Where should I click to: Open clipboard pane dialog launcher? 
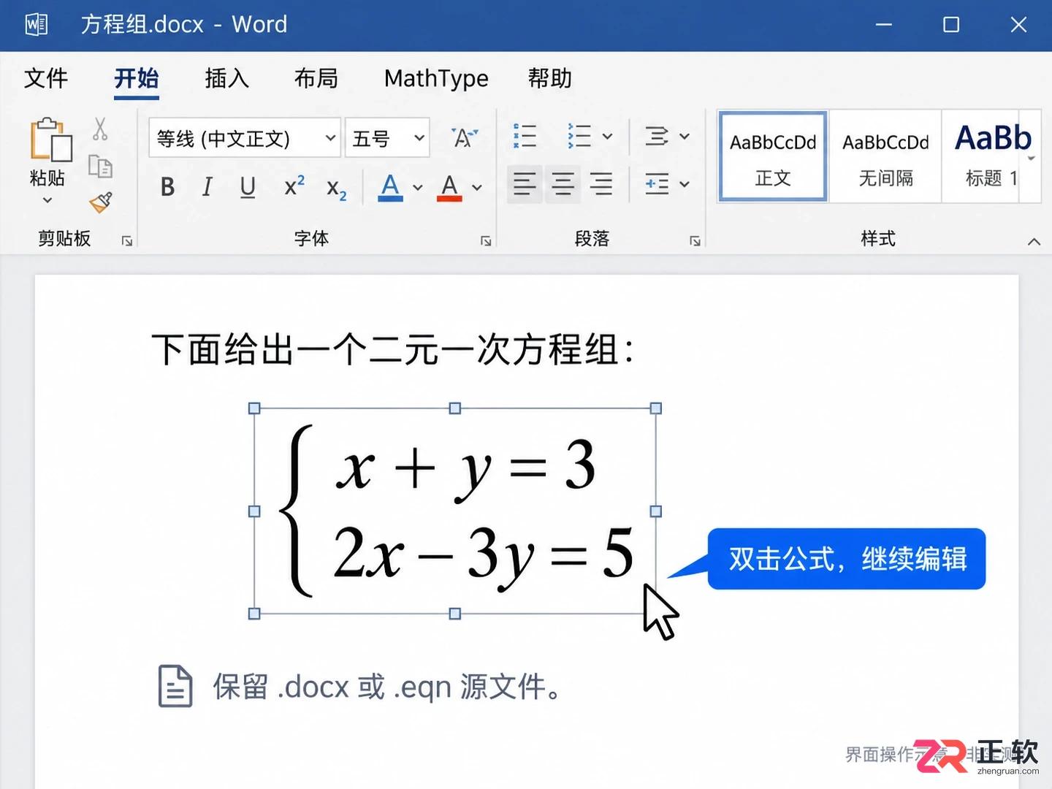click(127, 241)
